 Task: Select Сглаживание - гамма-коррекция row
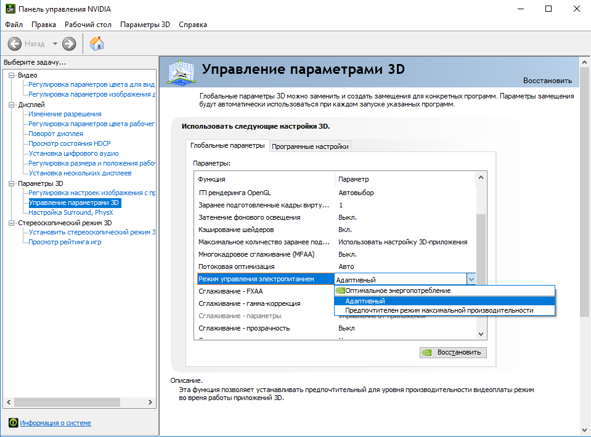click(266, 303)
